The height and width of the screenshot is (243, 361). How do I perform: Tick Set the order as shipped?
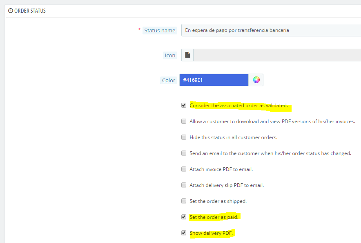coord(184,201)
